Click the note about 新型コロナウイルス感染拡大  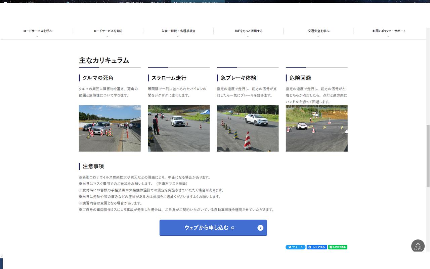[x=145, y=177]
